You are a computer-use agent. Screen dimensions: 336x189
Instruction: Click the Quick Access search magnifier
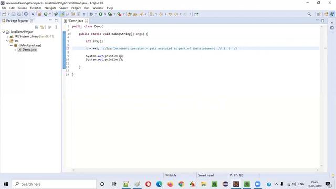click(309, 14)
